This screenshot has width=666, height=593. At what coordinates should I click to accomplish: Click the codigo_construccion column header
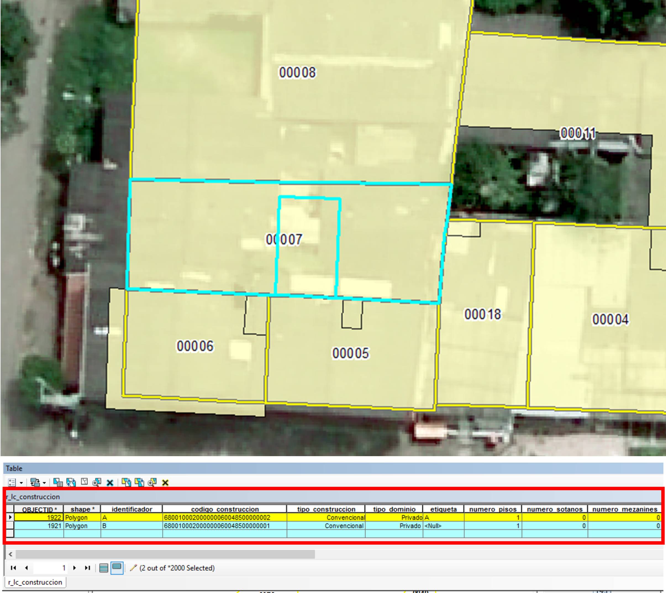(225, 509)
